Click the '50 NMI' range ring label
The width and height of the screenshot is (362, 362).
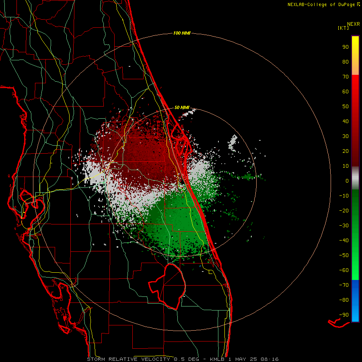[182, 107]
